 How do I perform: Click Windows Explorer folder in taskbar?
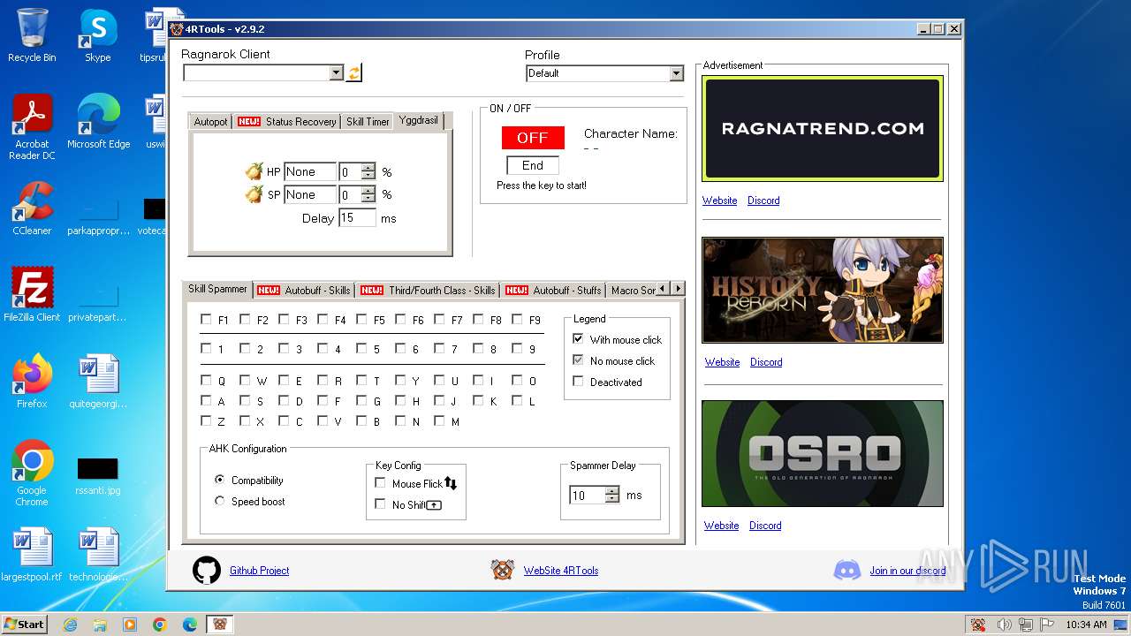[100, 625]
